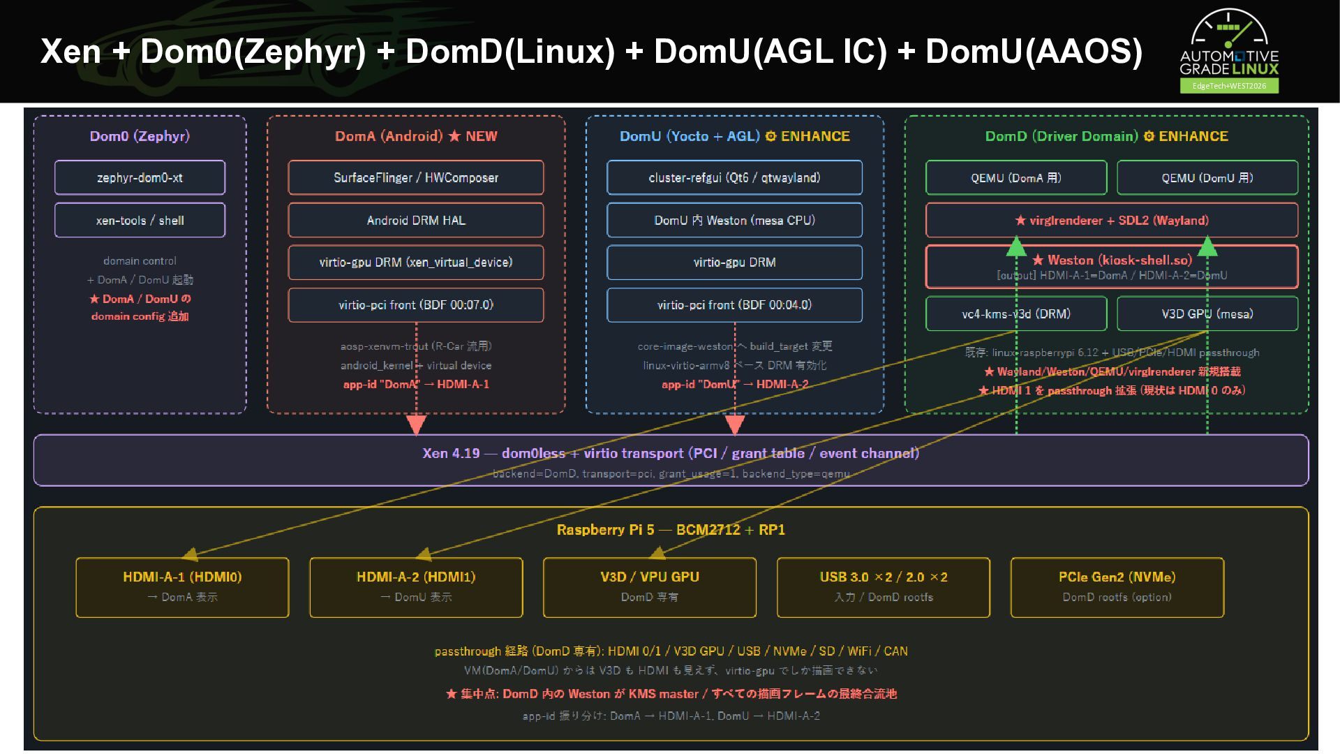Click the red 集中点 KMS master line

coord(671,693)
